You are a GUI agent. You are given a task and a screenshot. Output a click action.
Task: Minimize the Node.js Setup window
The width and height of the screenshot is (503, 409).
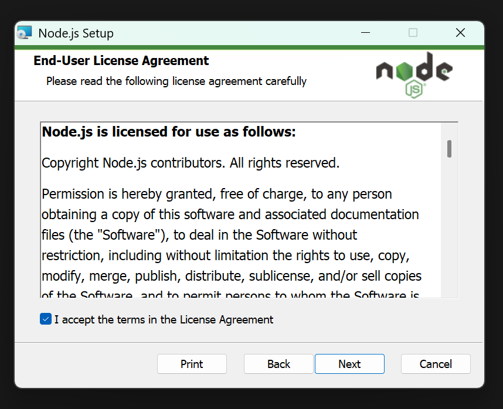click(x=365, y=33)
